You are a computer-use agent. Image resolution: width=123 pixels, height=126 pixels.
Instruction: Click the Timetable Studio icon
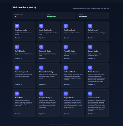click(x=66, y=47)
